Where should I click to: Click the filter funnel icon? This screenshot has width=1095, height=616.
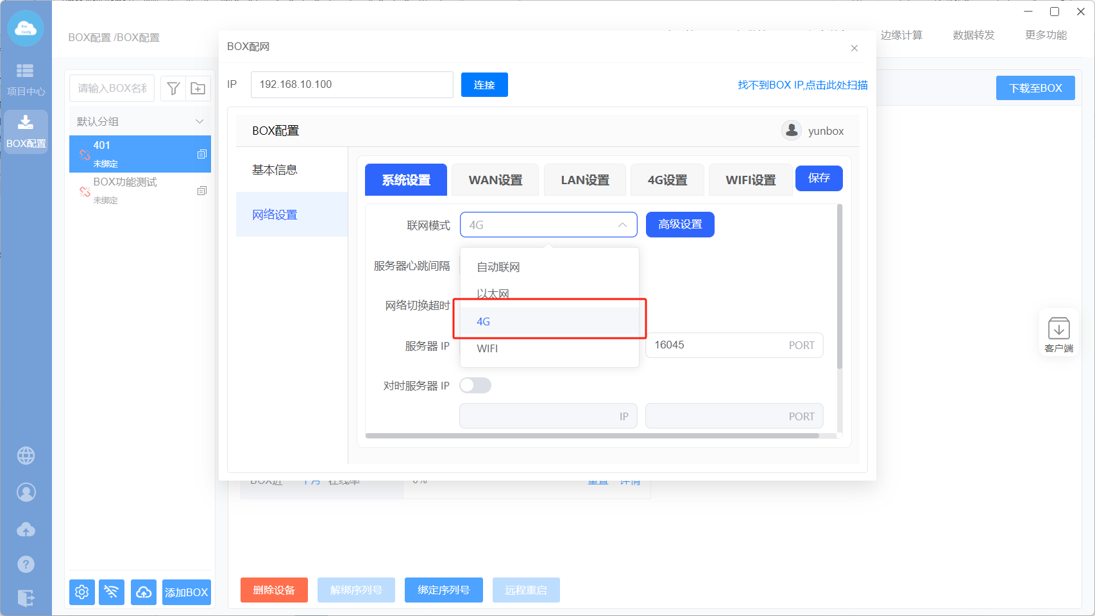tap(173, 89)
